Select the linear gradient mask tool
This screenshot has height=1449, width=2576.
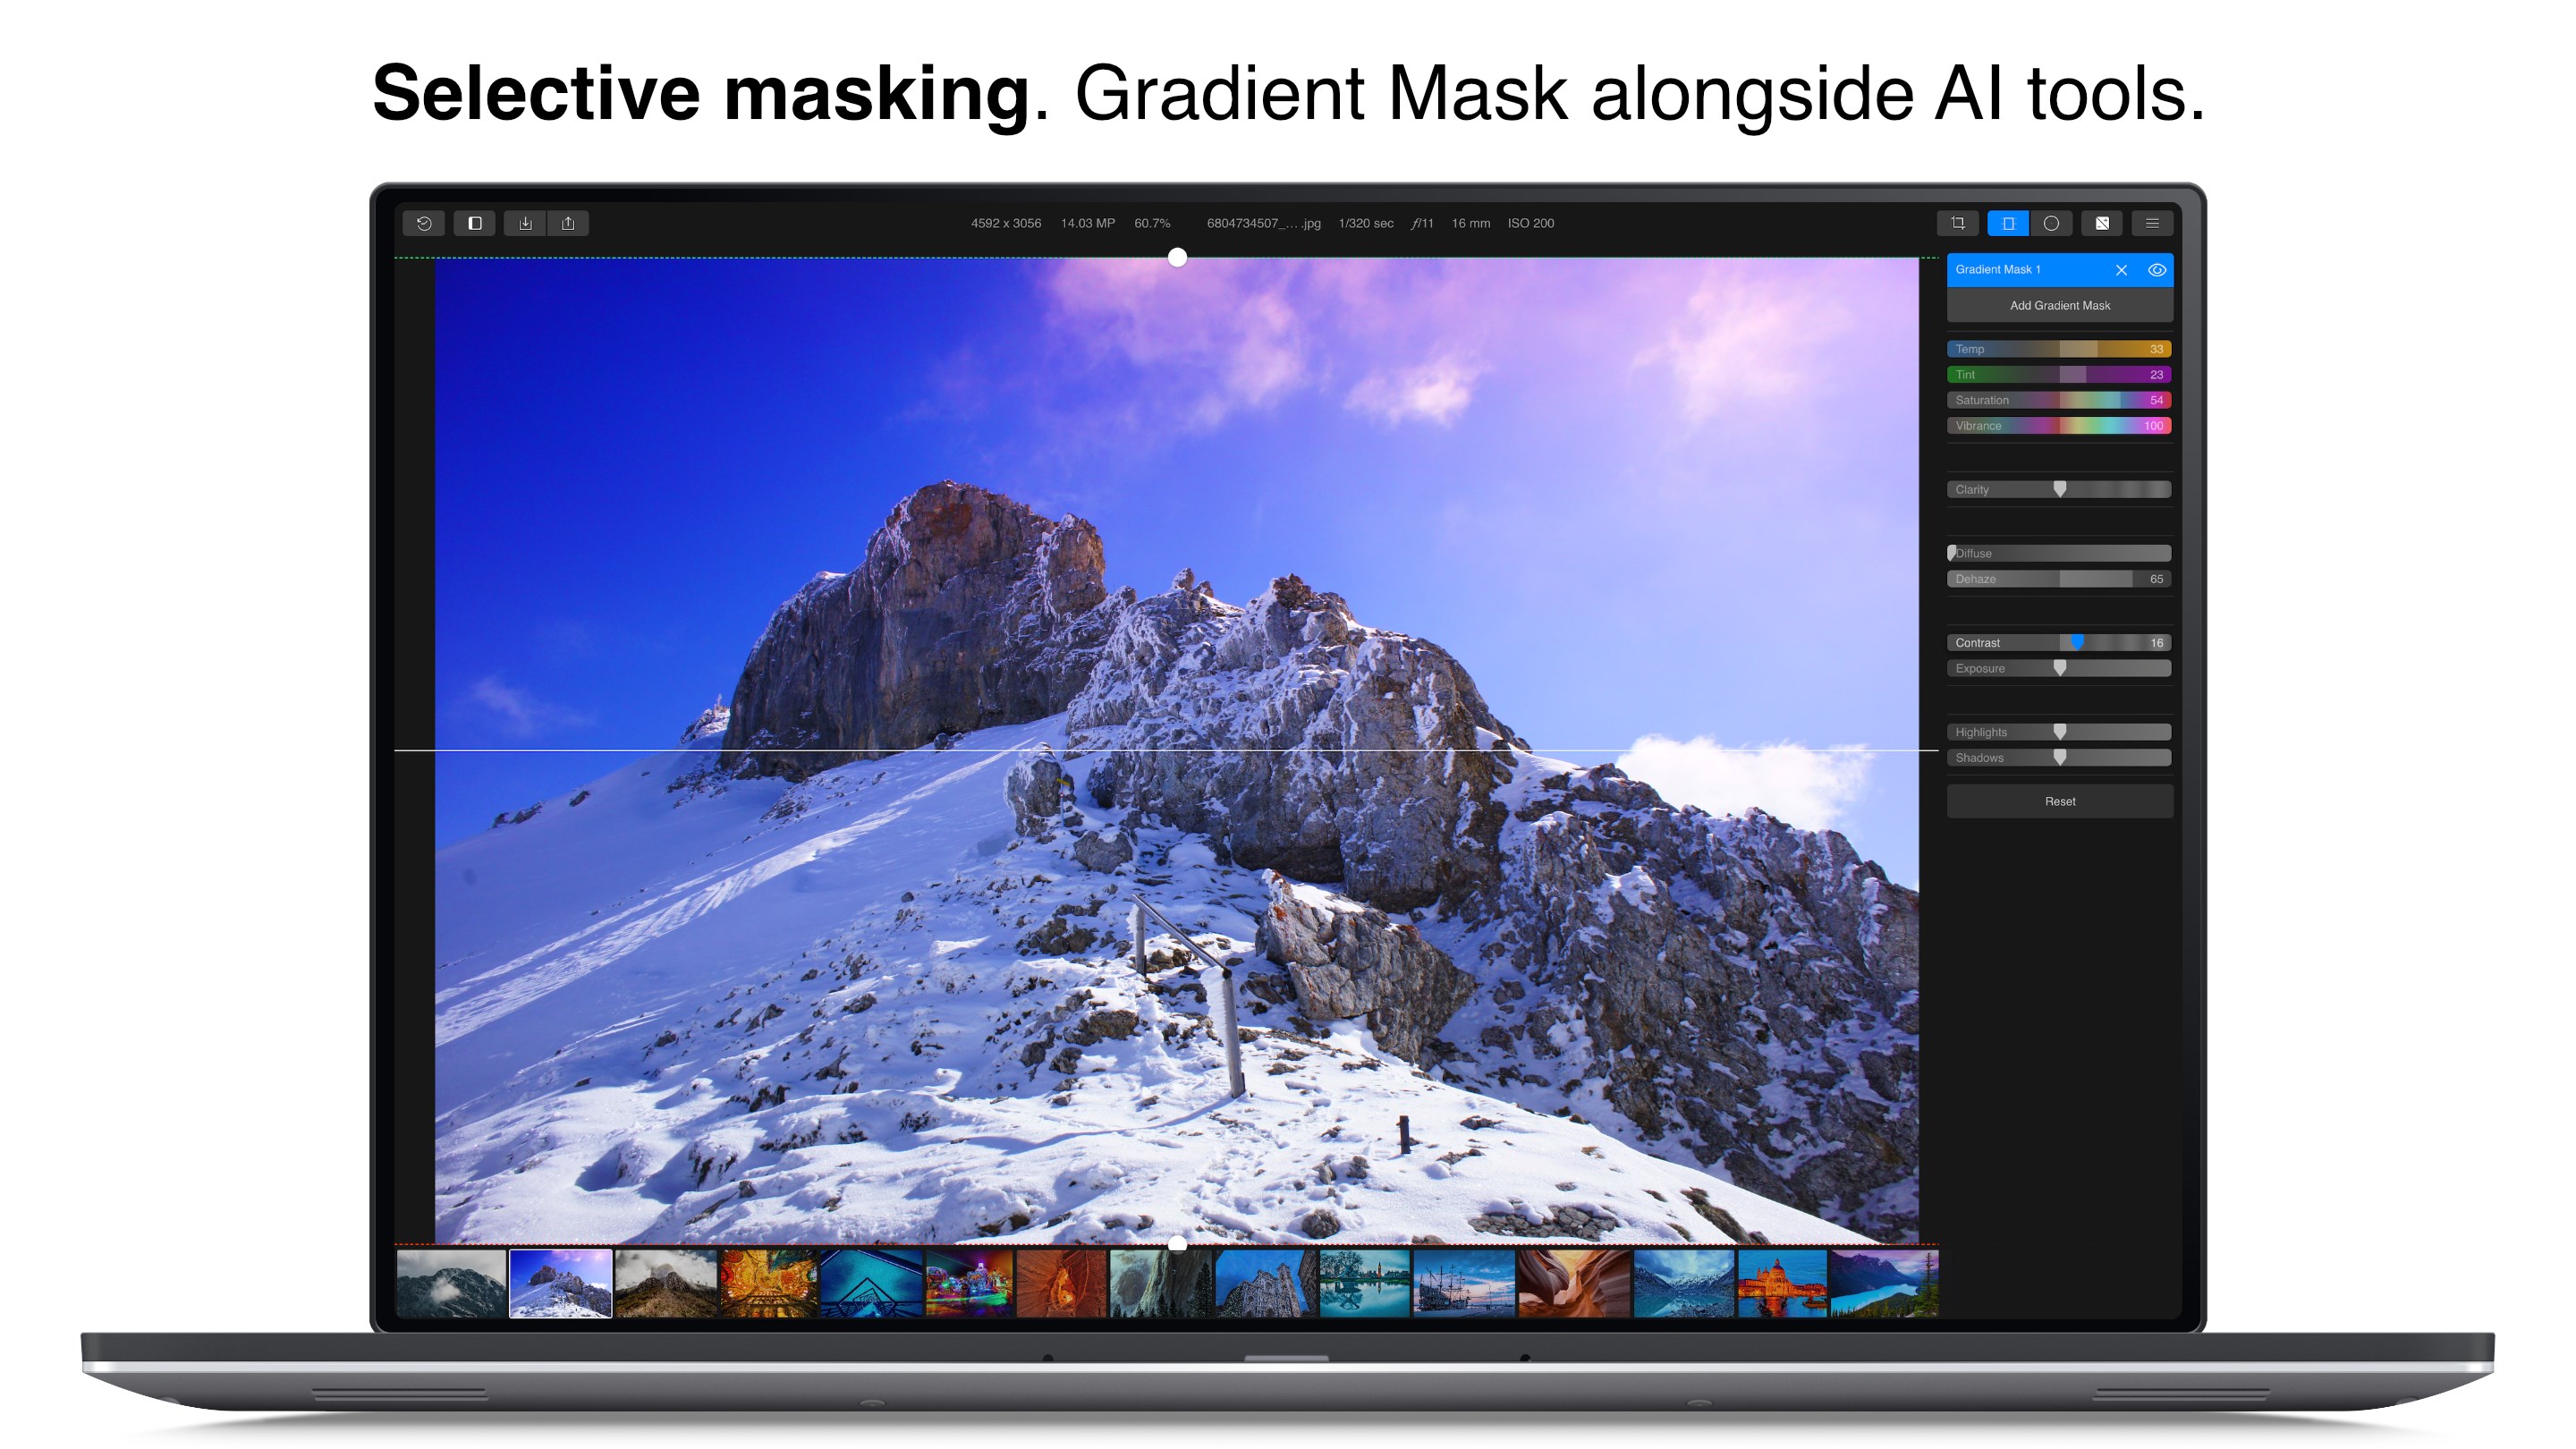[x=2007, y=223]
